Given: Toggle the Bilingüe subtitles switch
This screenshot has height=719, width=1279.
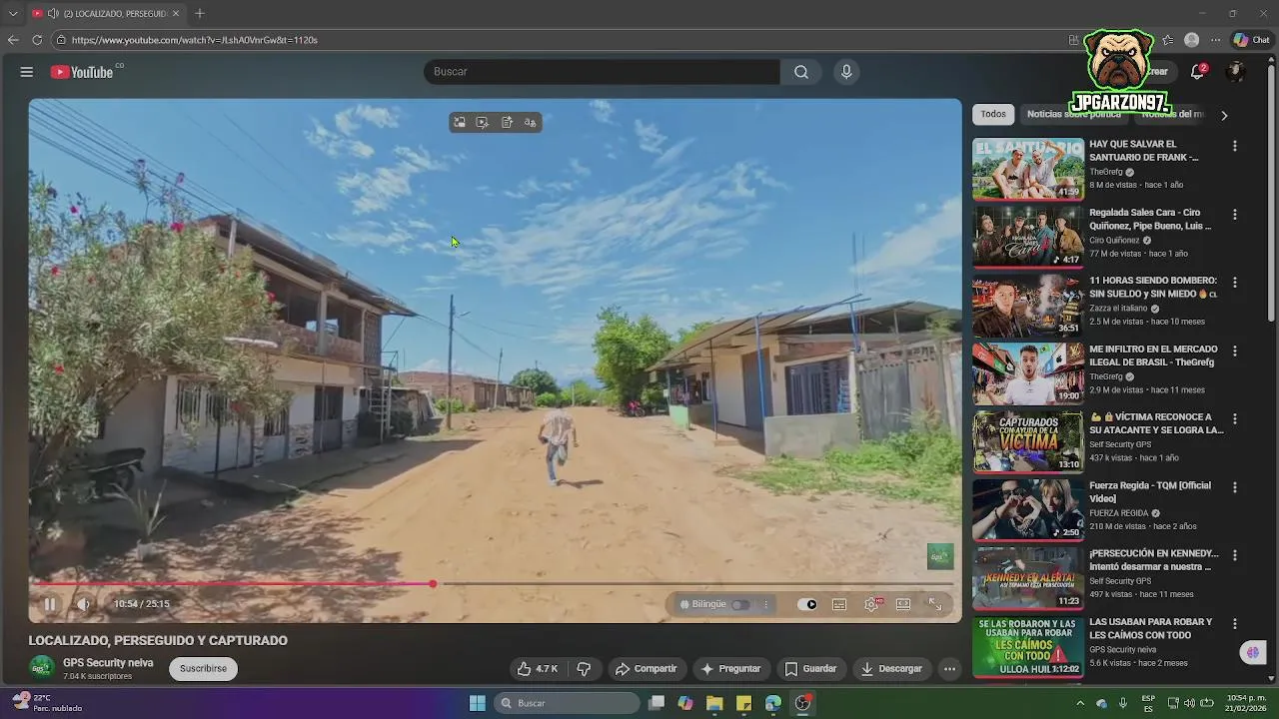Looking at the screenshot, I should pyautogui.click(x=740, y=604).
